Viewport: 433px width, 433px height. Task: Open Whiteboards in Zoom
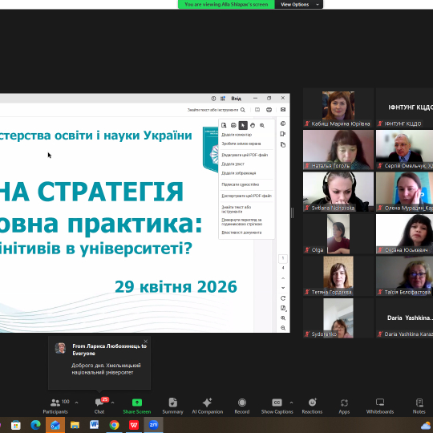coord(380,406)
